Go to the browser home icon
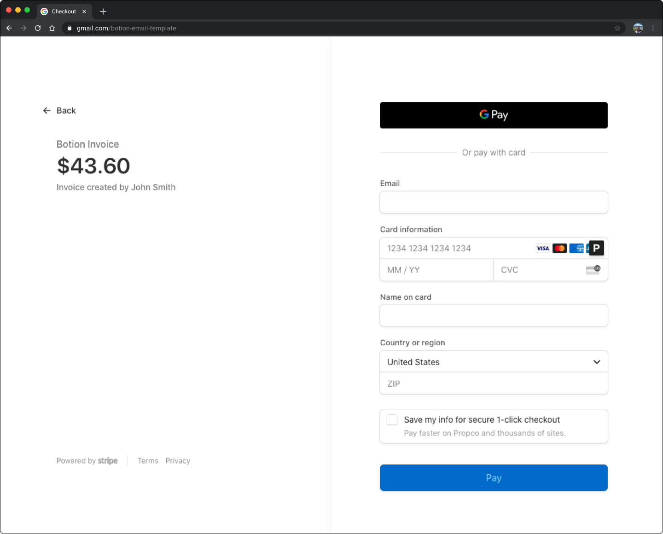This screenshot has width=663, height=534. click(52, 28)
